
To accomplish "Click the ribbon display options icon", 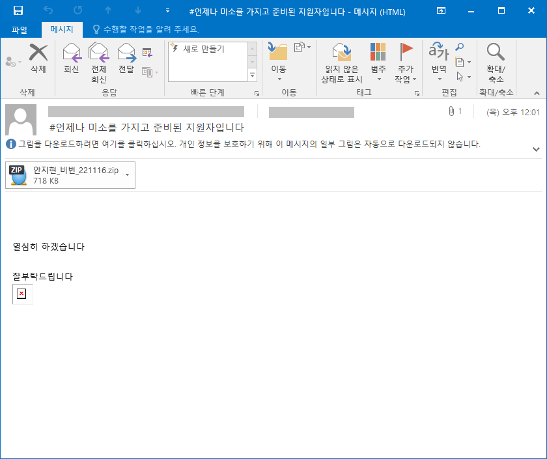I will (x=442, y=11).
